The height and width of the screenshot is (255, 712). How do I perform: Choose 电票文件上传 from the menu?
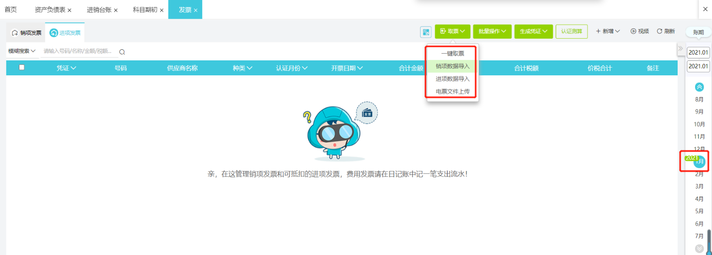[453, 91]
